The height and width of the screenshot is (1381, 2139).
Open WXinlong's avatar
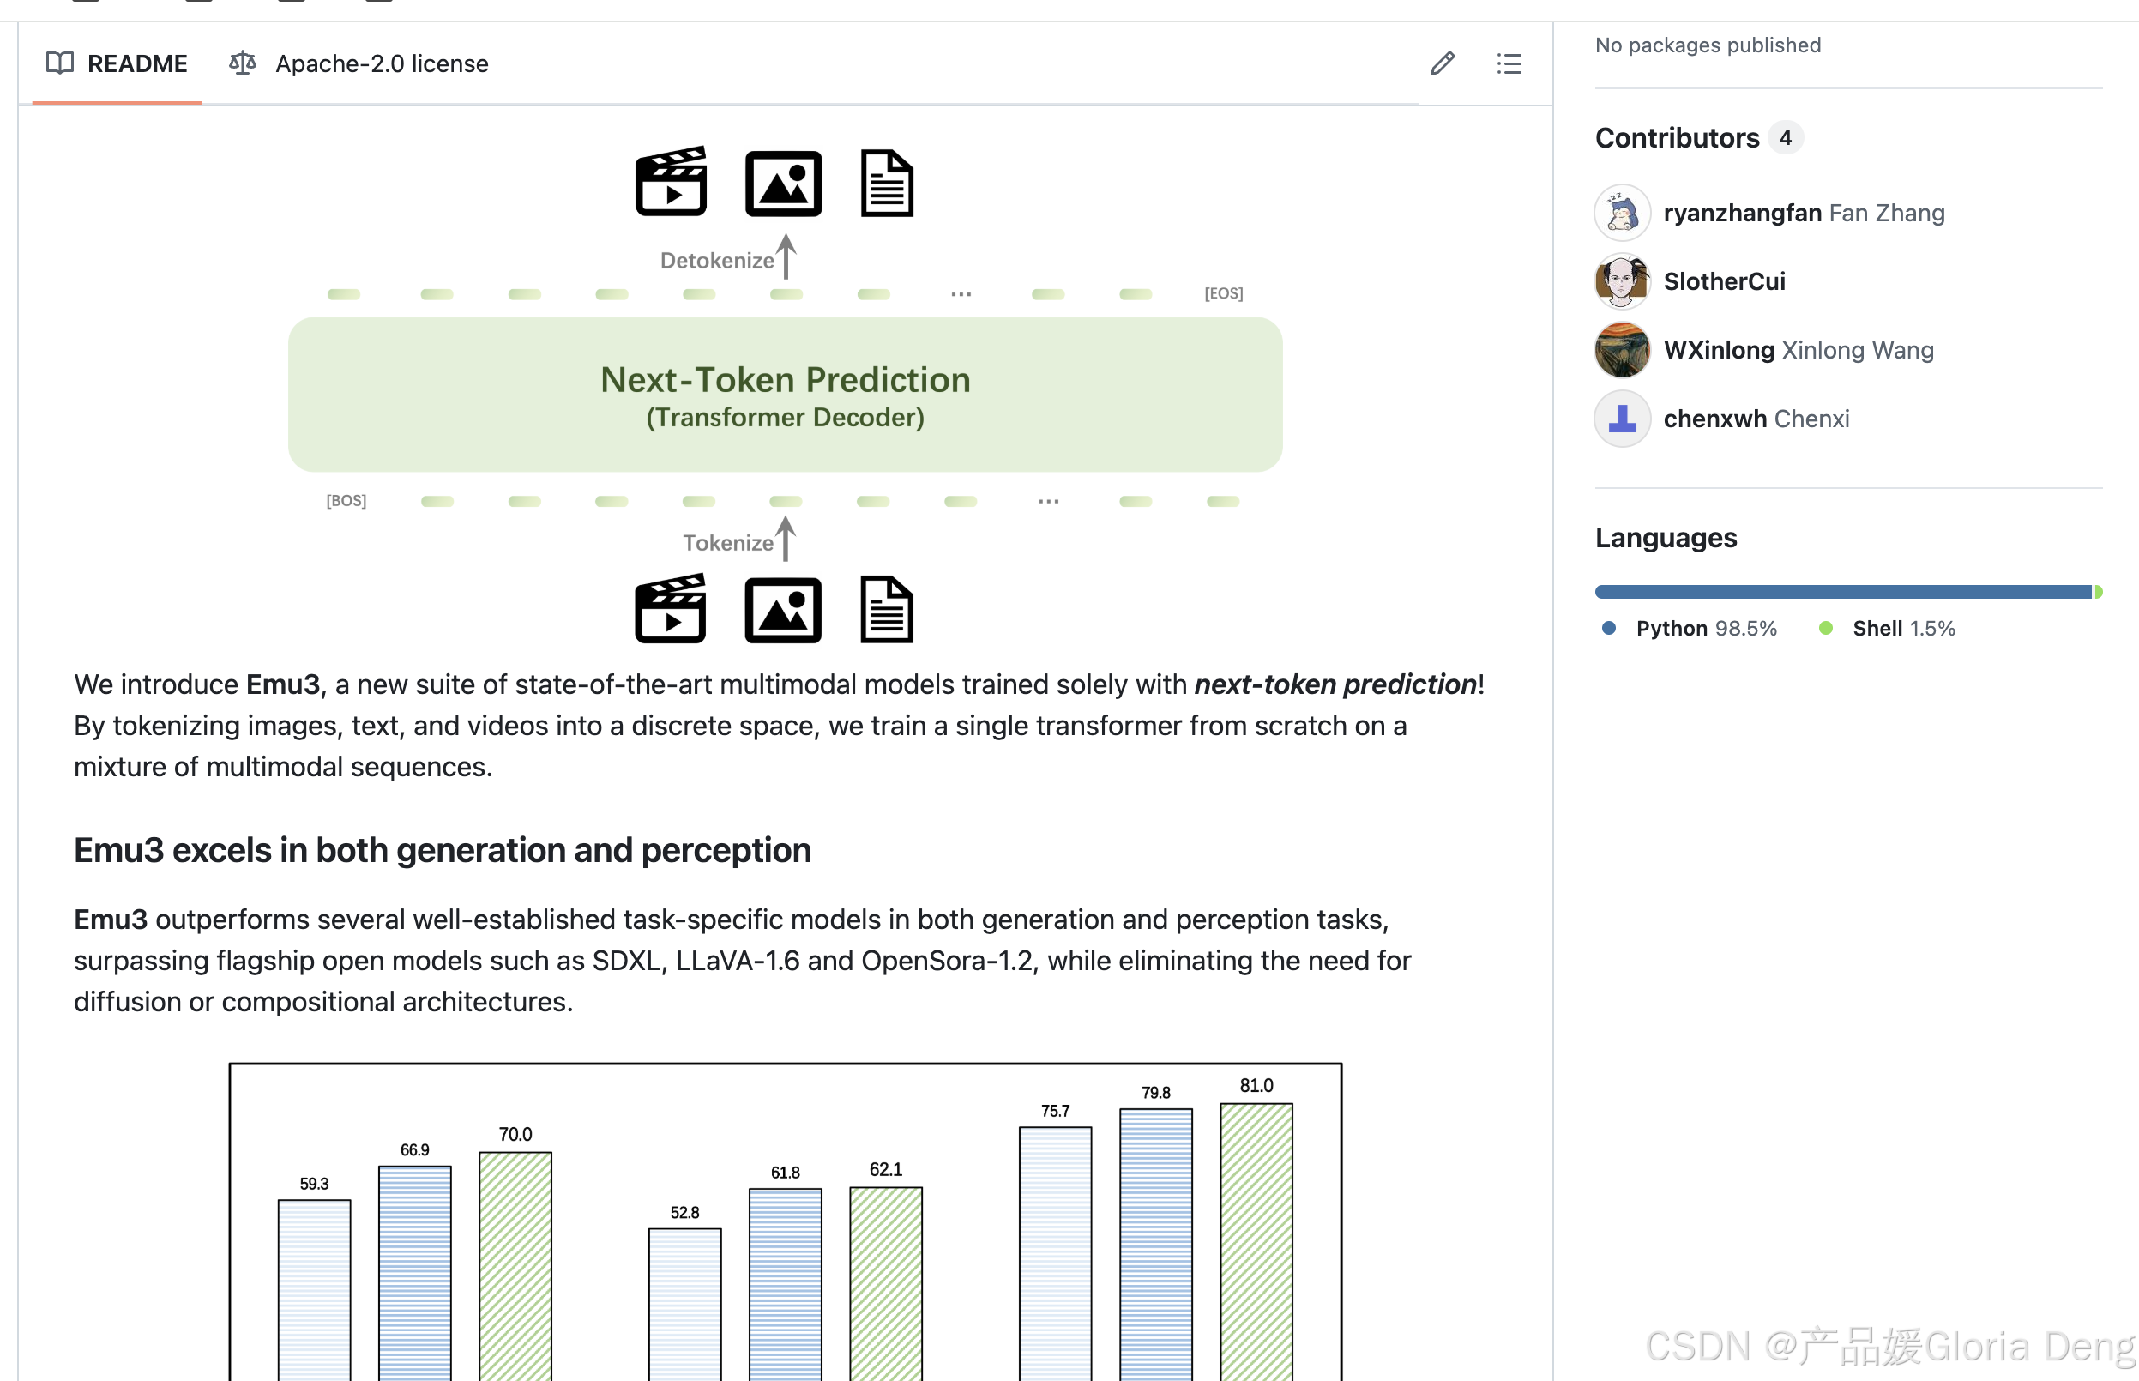pos(1622,350)
